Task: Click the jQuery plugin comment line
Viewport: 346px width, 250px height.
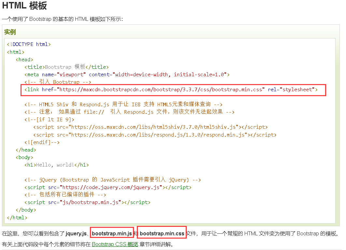Action: click(113, 180)
